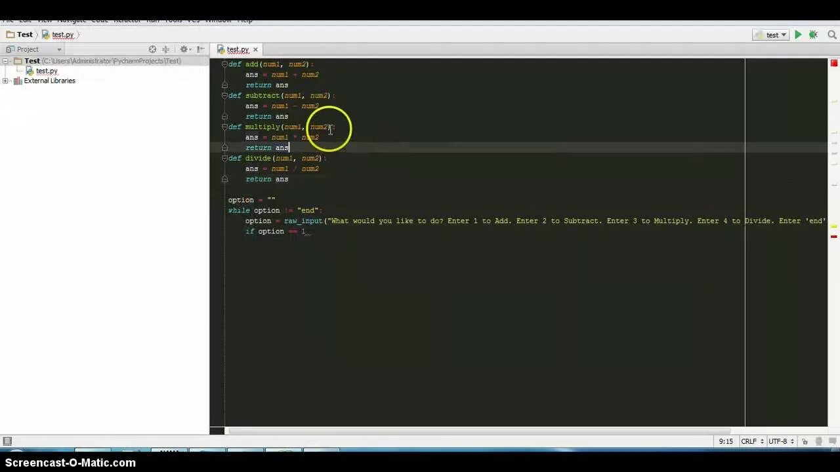Viewport: 840px width, 472px height.
Task: Open the Refactor menu
Action: coord(127,20)
